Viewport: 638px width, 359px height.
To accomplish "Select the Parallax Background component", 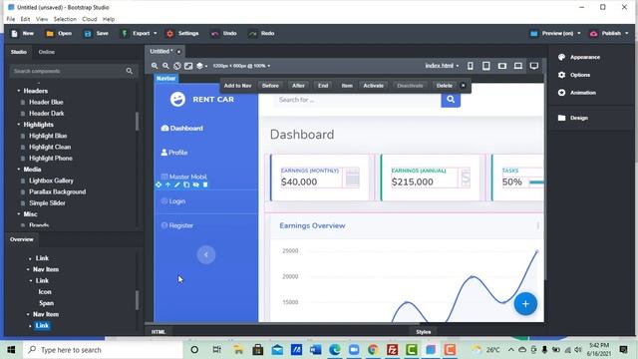I will (x=58, y=191).
